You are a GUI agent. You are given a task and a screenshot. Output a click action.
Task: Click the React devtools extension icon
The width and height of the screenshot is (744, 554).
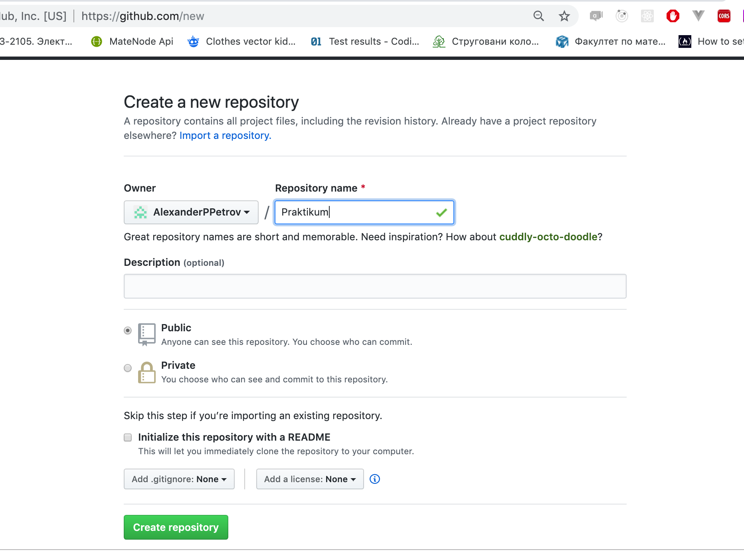coord(647,16)
